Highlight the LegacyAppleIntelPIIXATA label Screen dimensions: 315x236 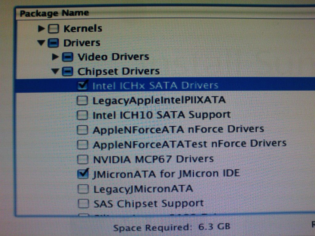click(159, 100)
